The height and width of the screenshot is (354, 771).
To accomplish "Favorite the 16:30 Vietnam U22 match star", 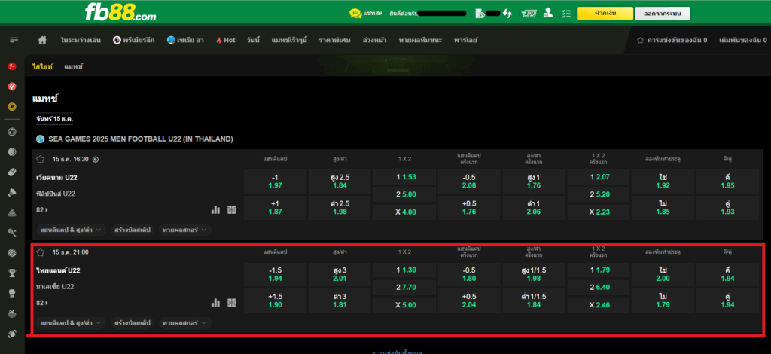I will pyautogui.click(x=41, y=160).
